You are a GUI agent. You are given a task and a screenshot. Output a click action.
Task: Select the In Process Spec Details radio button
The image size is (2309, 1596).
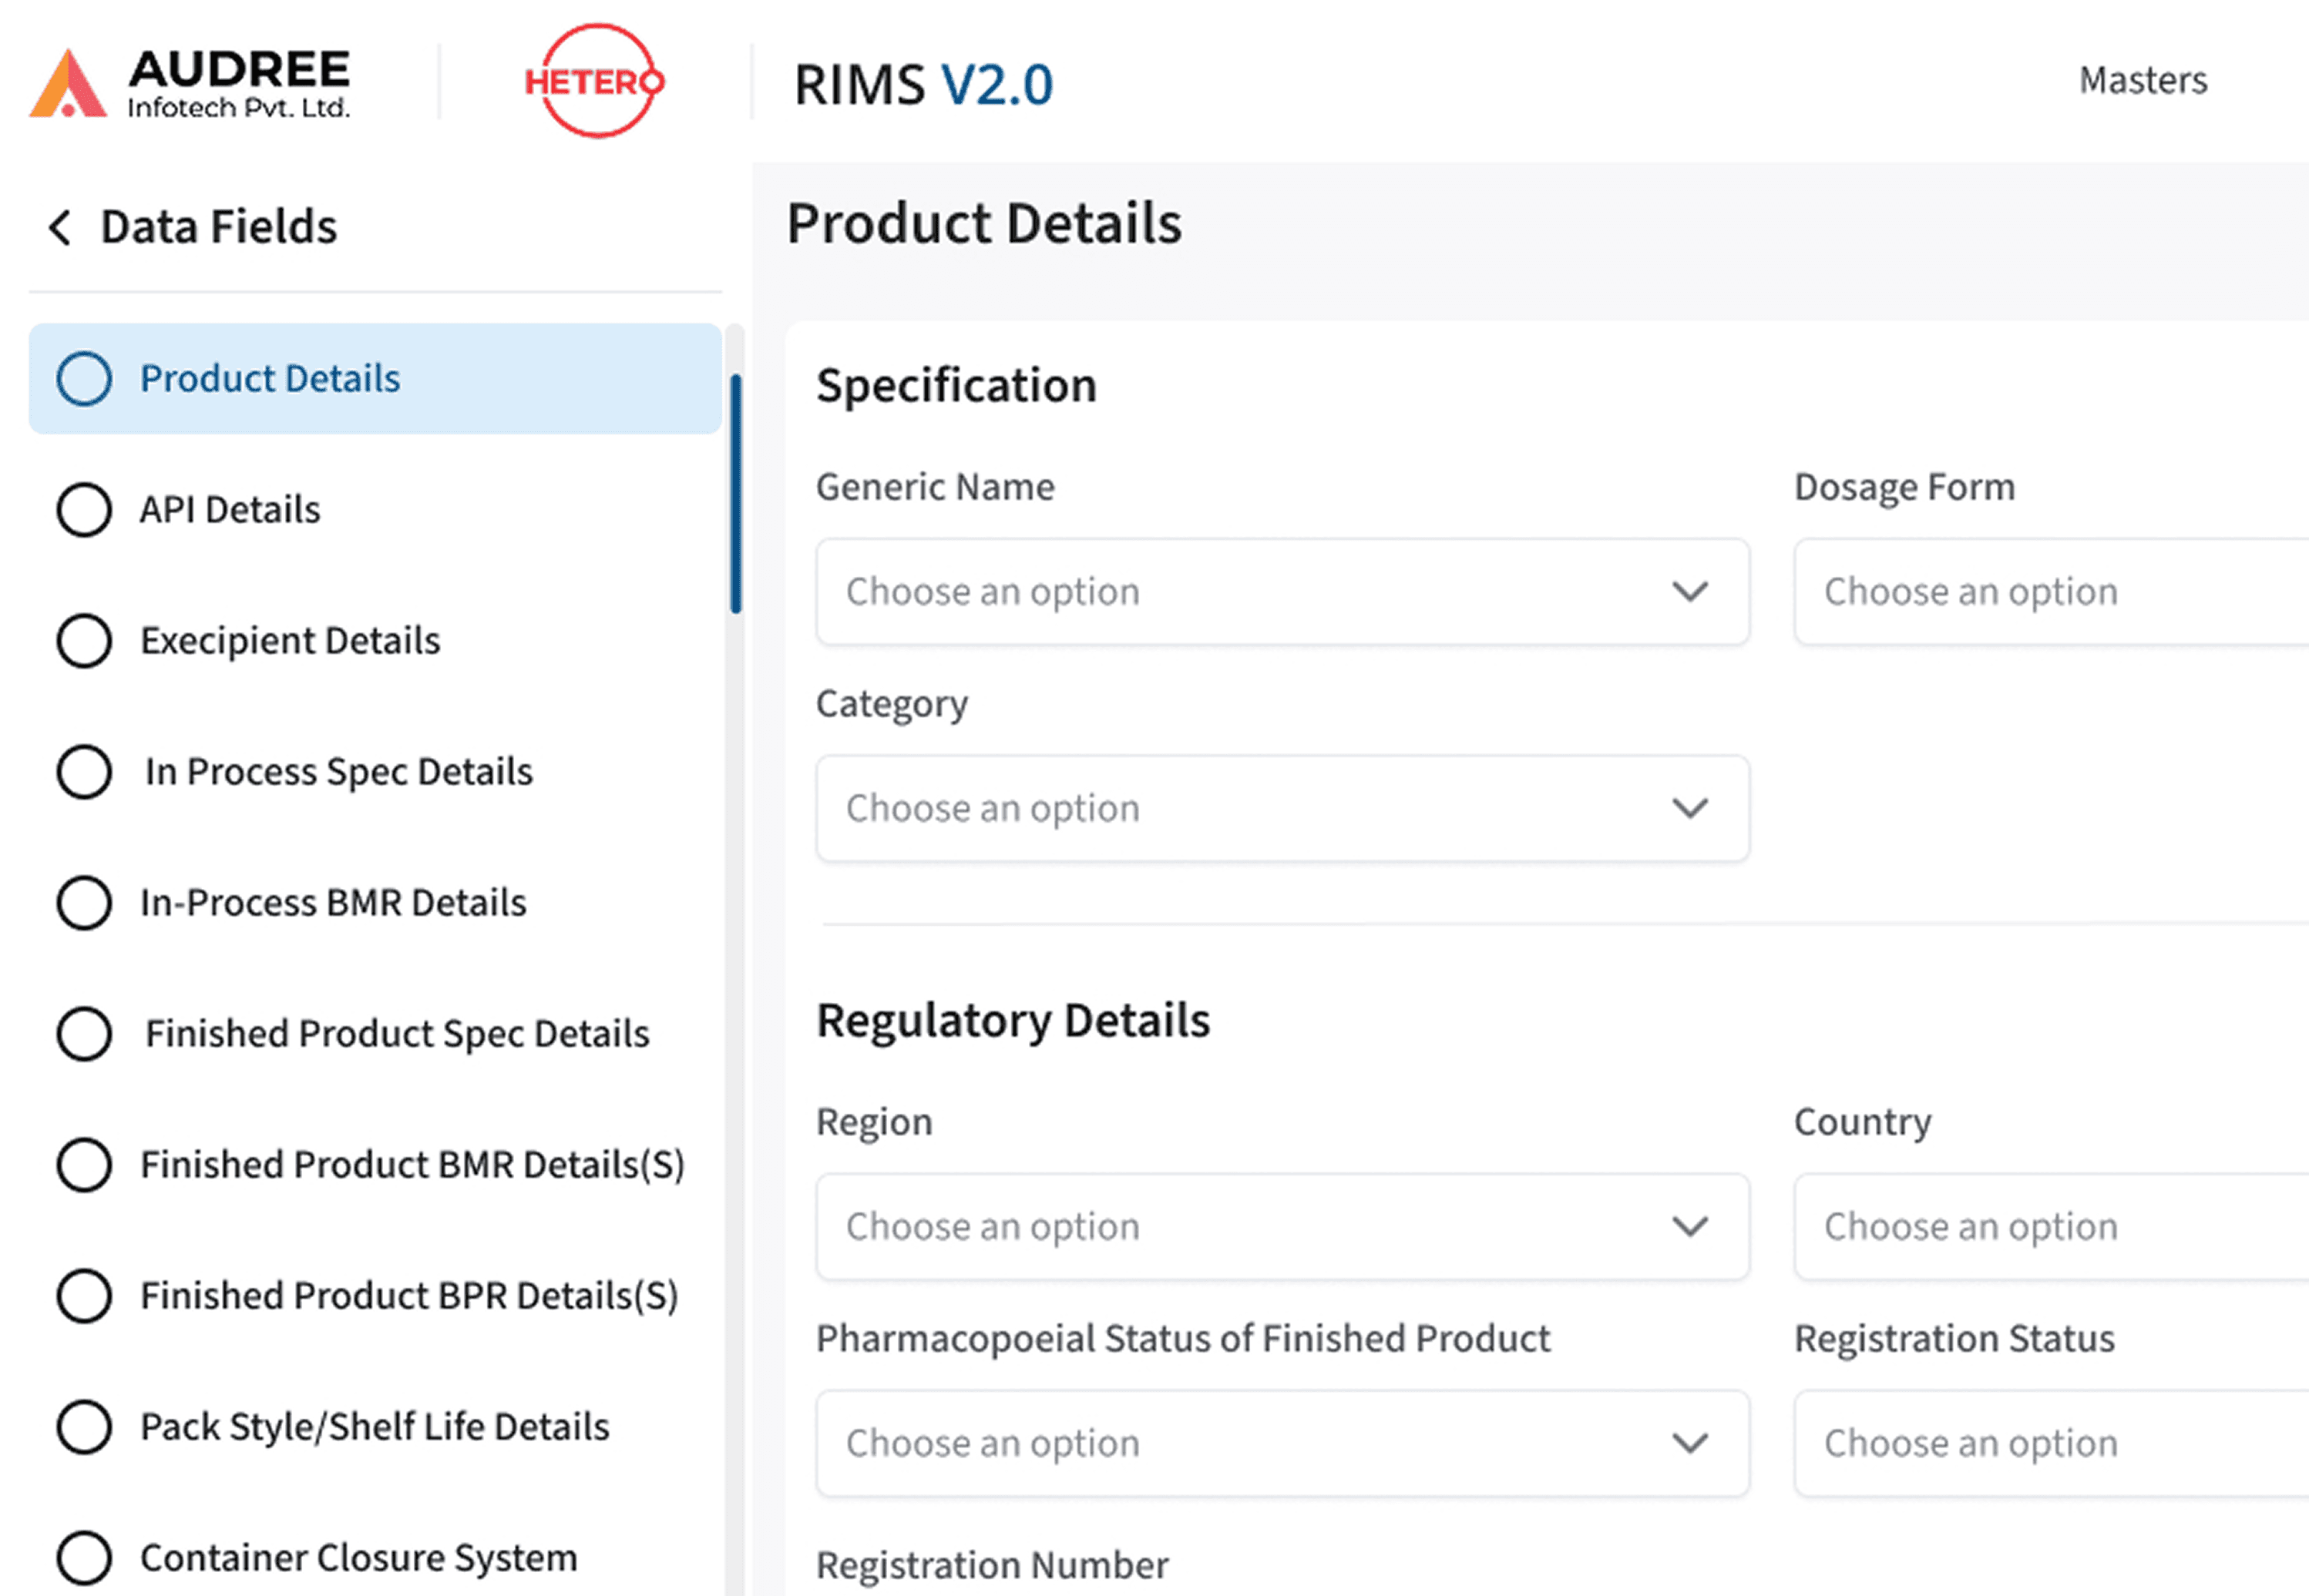84,772
